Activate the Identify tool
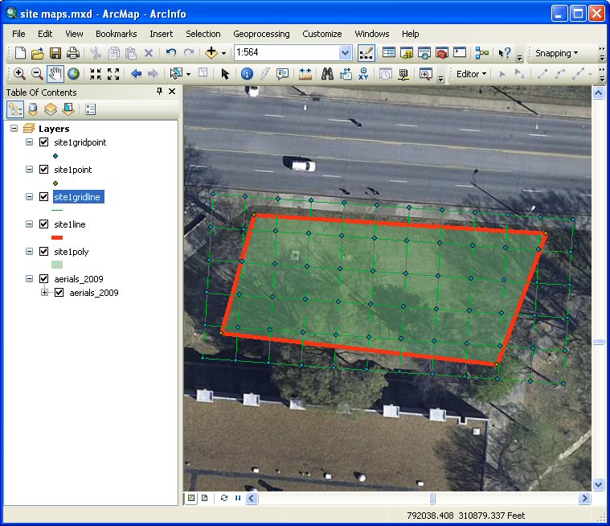Image resolution: width=610 pixels, height=526 pixels. 247,73
